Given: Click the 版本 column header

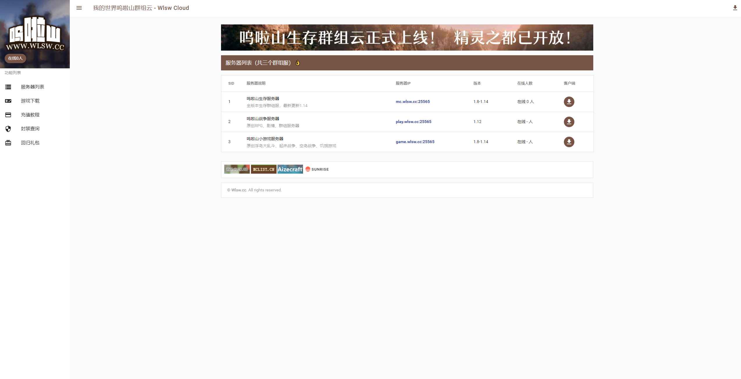Looking at the screenshot, I should (x=477, y=83).
